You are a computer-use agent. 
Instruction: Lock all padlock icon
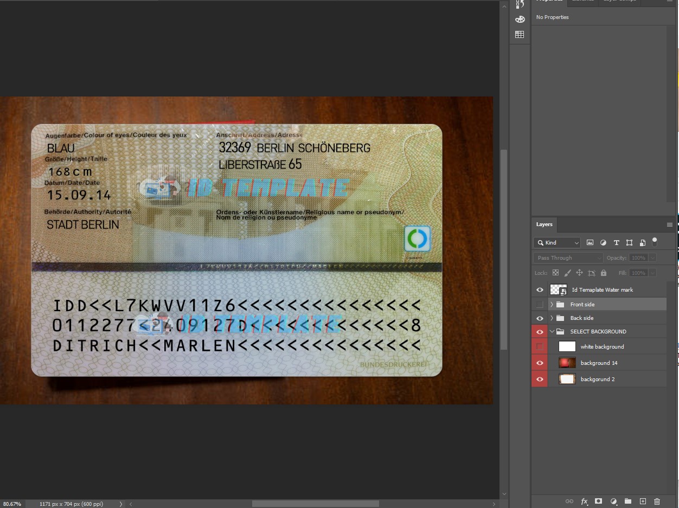pos(604,273)
